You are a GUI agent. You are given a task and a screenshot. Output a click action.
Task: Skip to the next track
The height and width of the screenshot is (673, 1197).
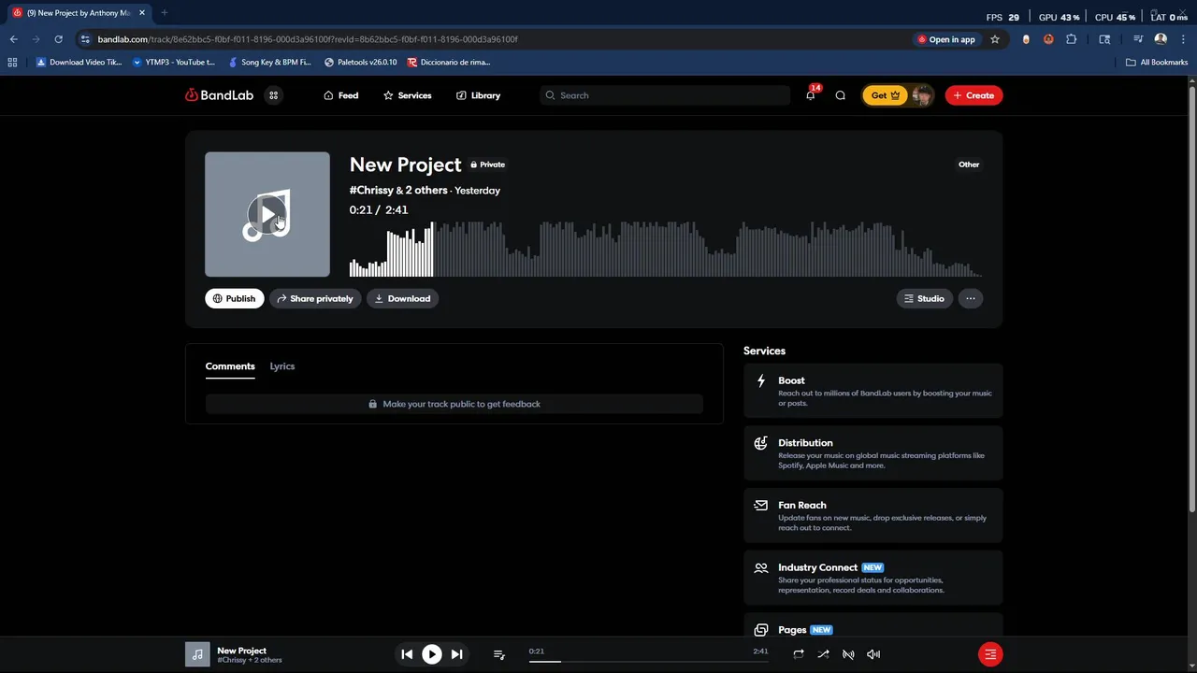[x=456, y=654]
